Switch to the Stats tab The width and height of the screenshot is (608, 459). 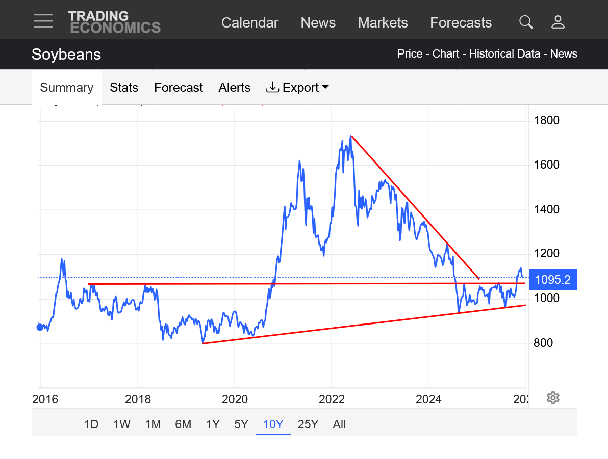tap(124, 88)
